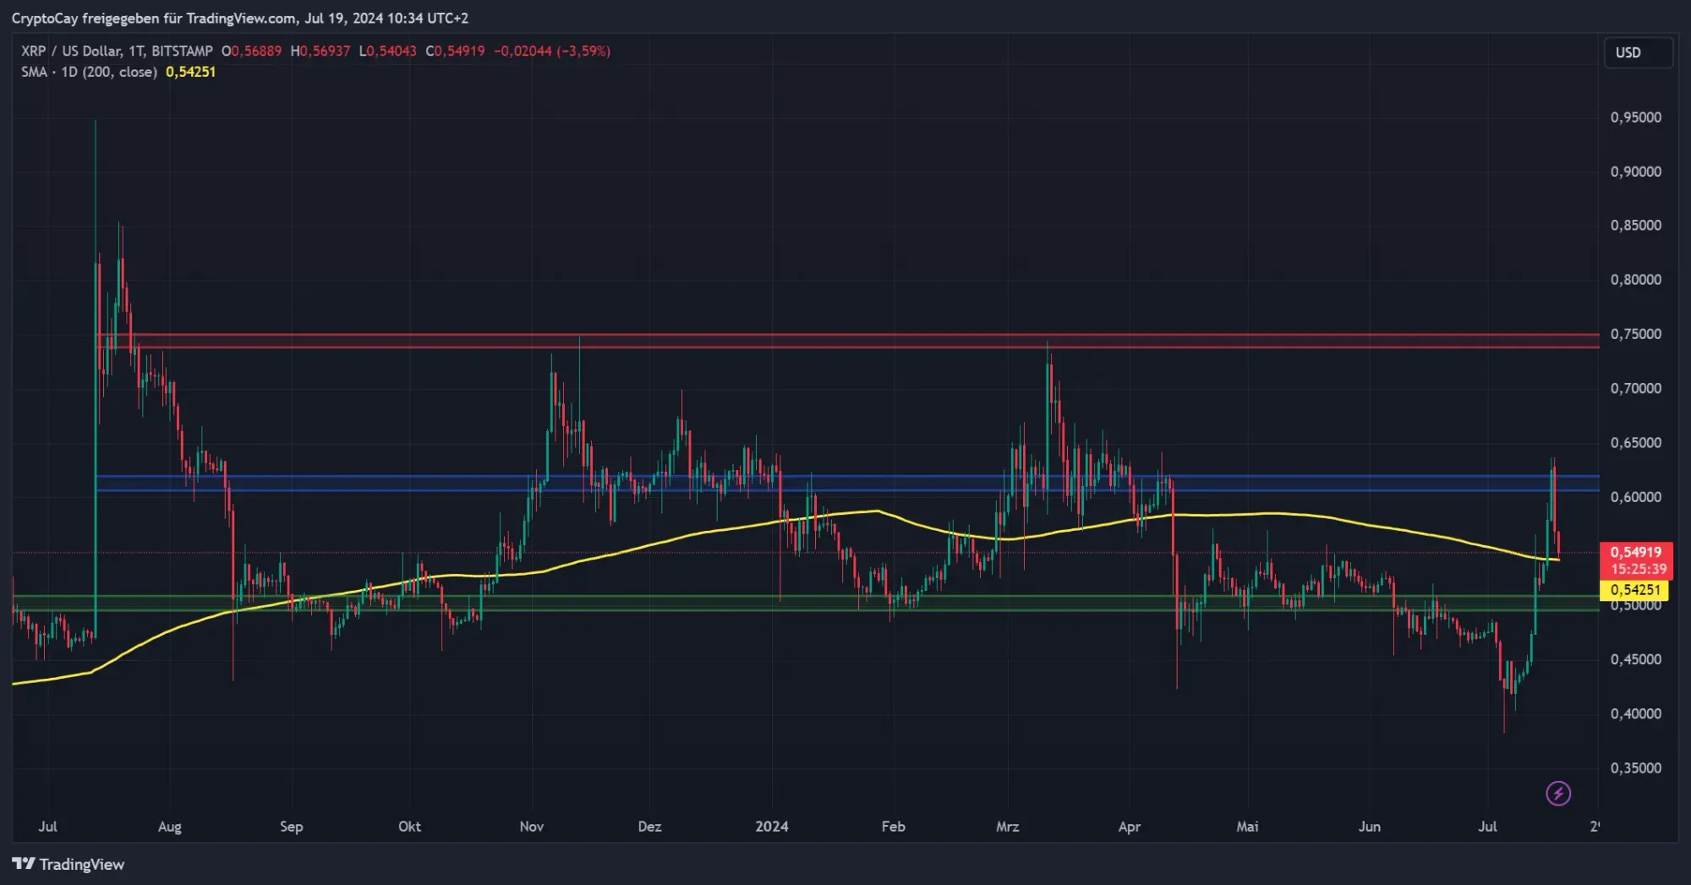Viewport: 1691px width, 885px height.
Task: Click the Apr label on time axis
Action: (1130, 827)
